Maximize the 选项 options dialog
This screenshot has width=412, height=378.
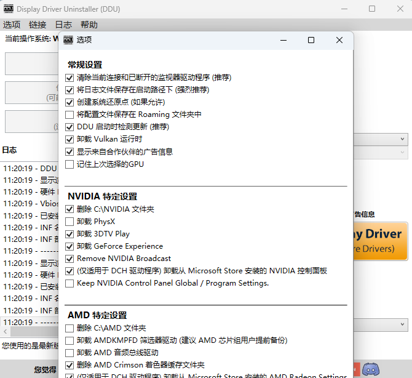click(311, 40)
